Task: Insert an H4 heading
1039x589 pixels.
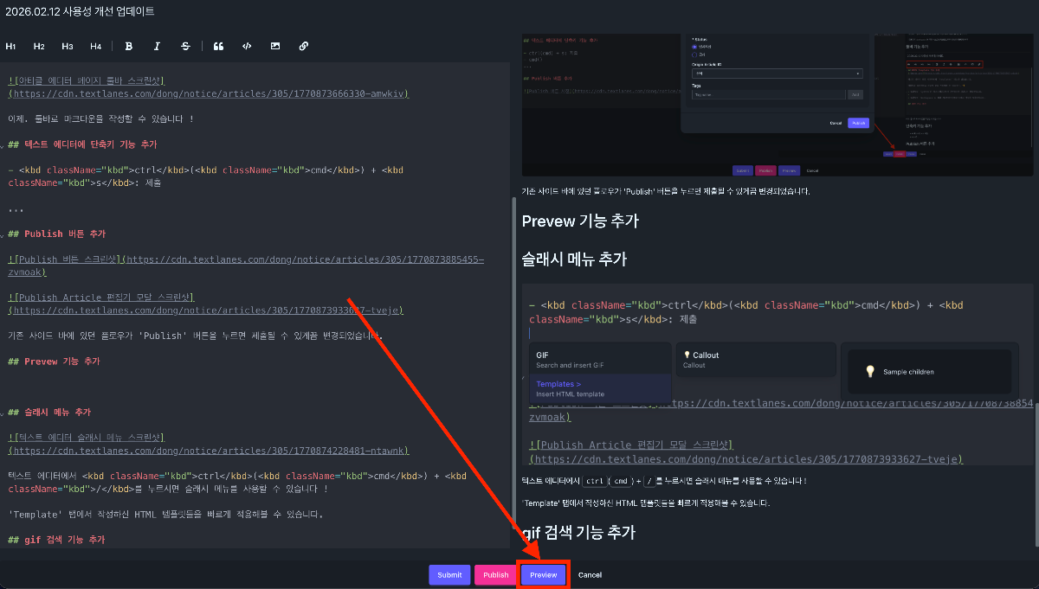Action: pyautogui.click(x=95, y=46)
